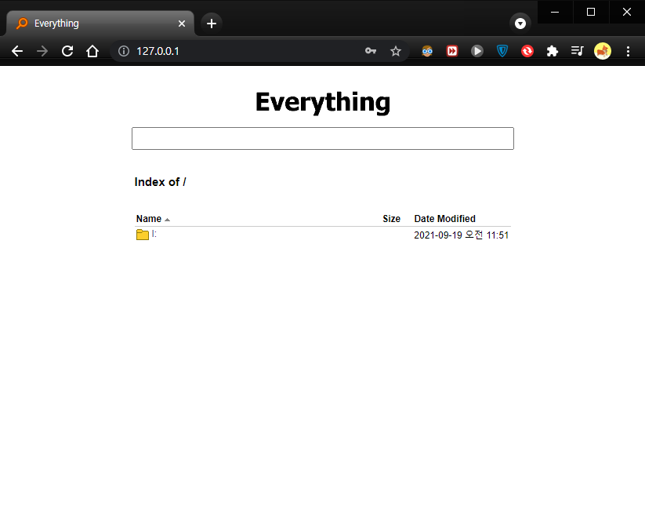Open the media control playlist icon

[577, 51]
